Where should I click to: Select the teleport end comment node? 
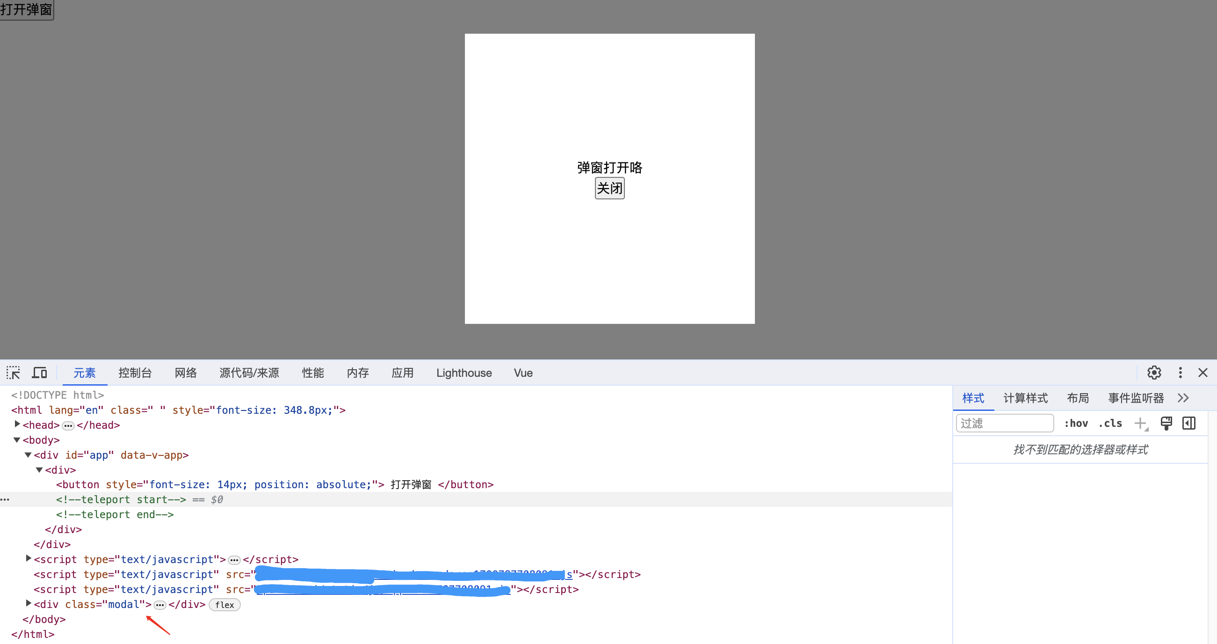click(x=115, y=514)
